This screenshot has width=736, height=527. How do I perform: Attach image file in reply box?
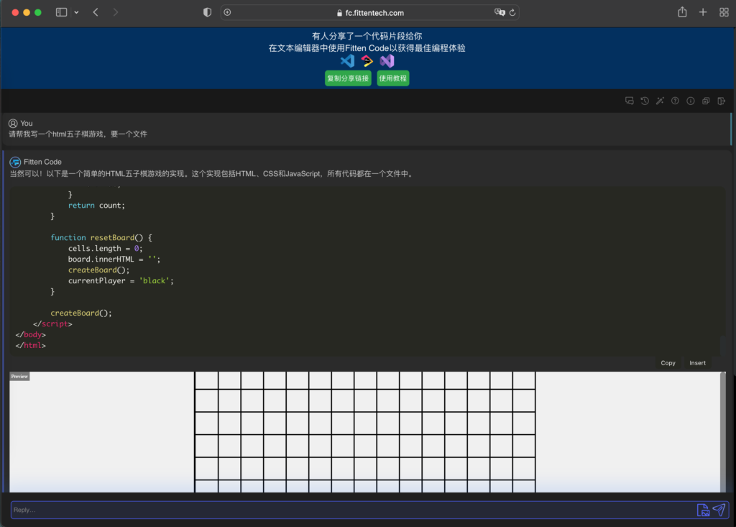point(703,510)
